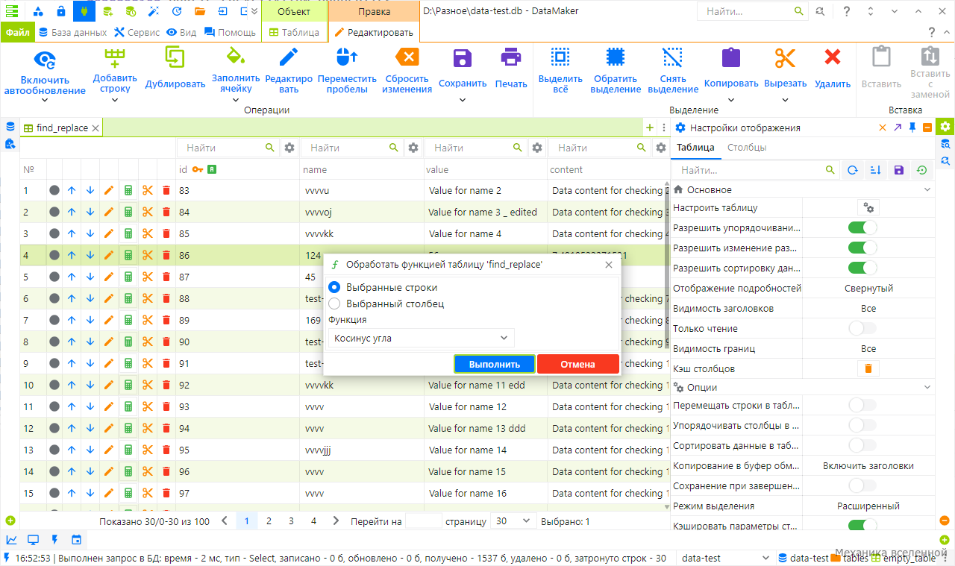Open the Файл menu
This screenshot has width=955, height=566.
tap(17, 33)
